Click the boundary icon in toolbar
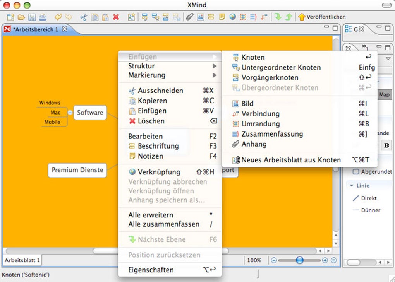 pyautogui.click(x=243, y=17)
